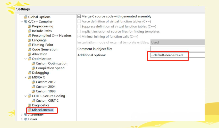Click the Custom 2004 item icon
219x128 pixels.
(x=33, y=87)
